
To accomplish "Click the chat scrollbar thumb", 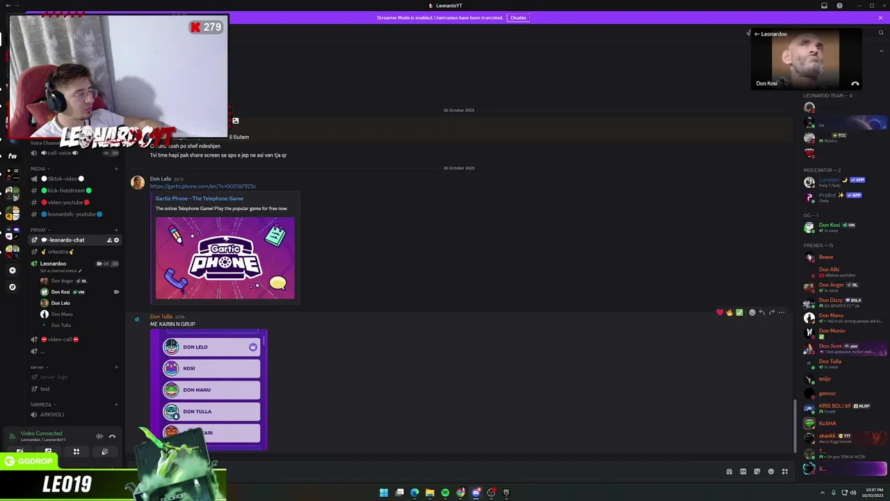I will coord(795,427).
